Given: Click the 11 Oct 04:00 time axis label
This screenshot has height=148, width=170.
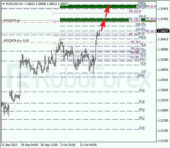Looking at the screenshot, I should [x=88, y=145].
